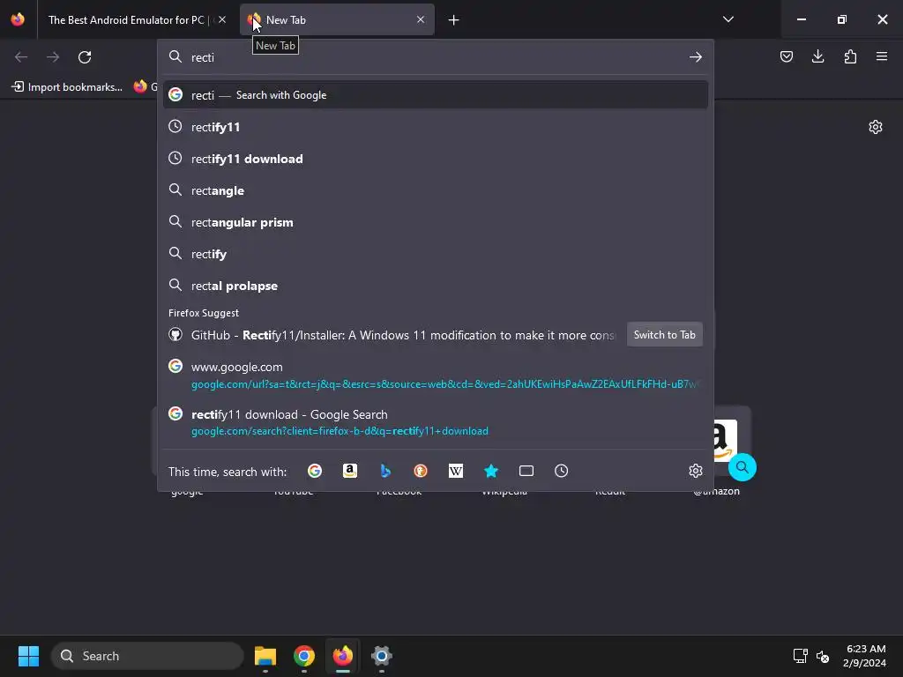Open a new tab with plus button
Screen dimensions: 903x677
[x=454, y=20]
